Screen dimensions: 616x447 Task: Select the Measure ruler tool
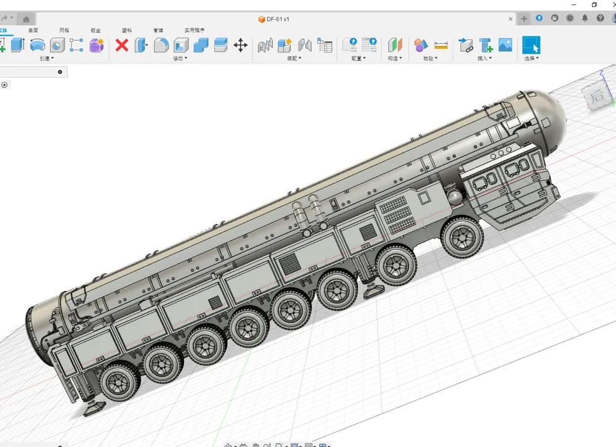coord(441,45)
